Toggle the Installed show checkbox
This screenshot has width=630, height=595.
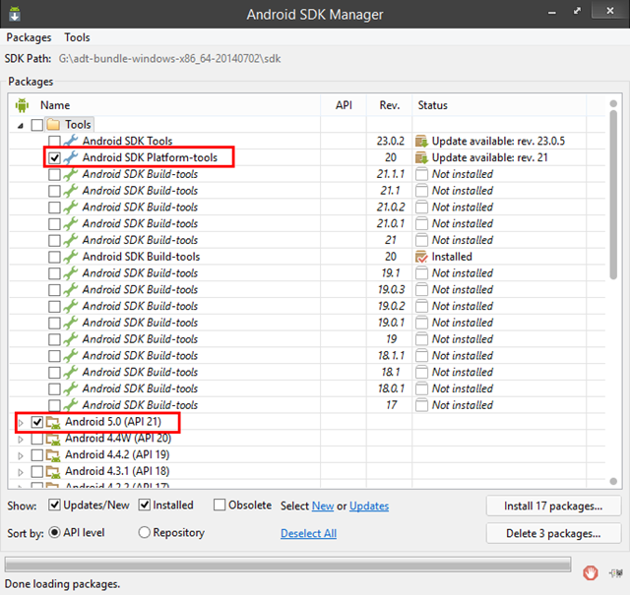coord(145,505)
